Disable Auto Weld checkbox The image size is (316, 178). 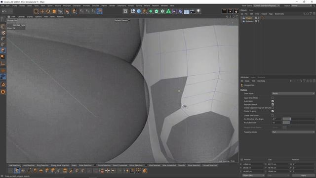[x=273, y=101]
